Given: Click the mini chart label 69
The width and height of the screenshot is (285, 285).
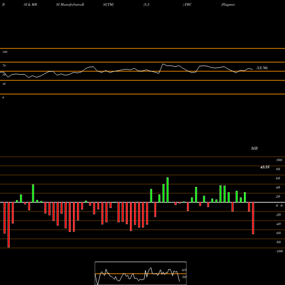Looking at the screenshot, I should (184, 270).
